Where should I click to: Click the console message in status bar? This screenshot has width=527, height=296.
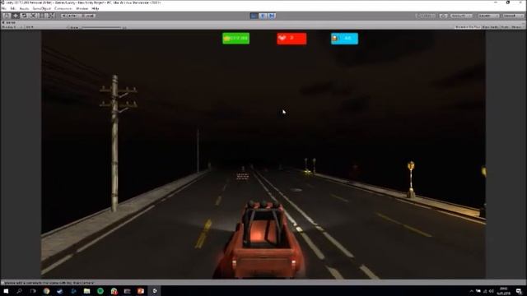tap(49, 283)
